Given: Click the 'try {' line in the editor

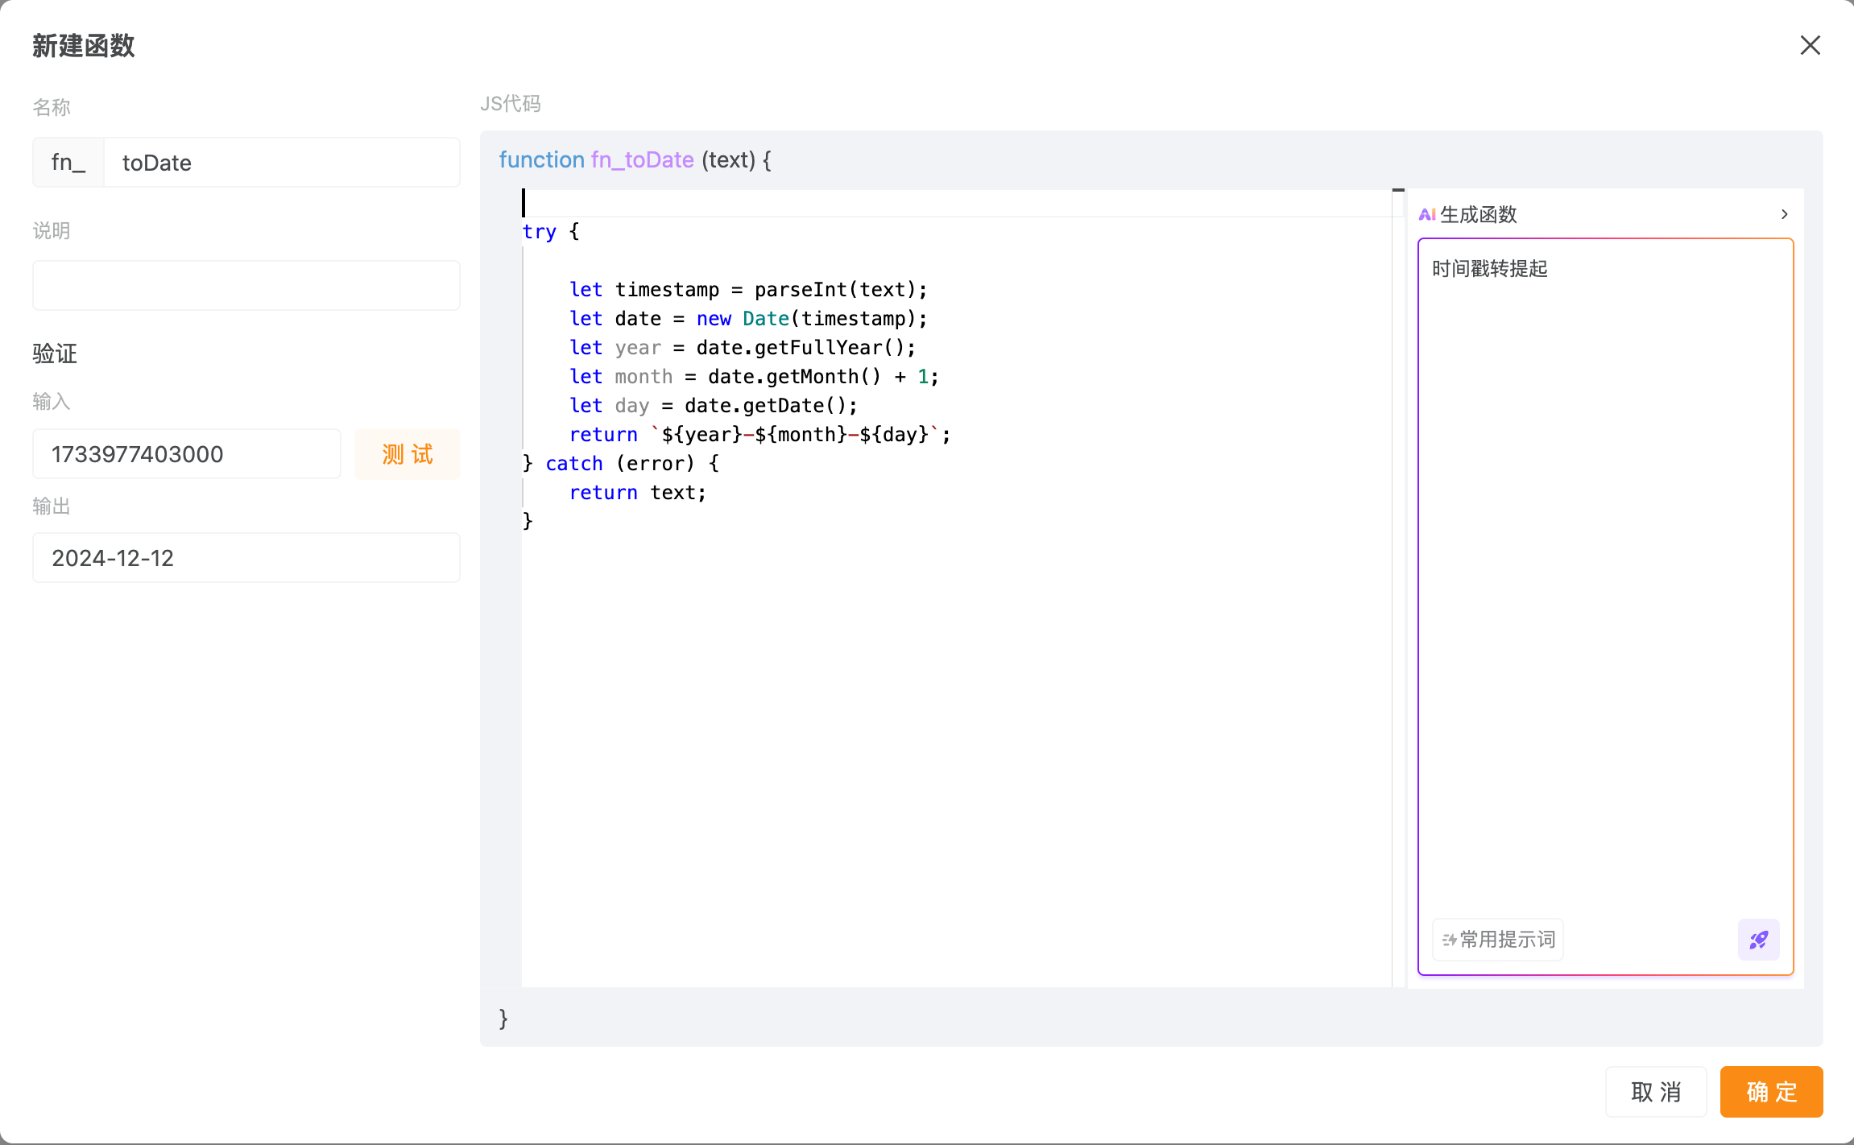Looking at the screenshot, I should (x=551, y=232).
